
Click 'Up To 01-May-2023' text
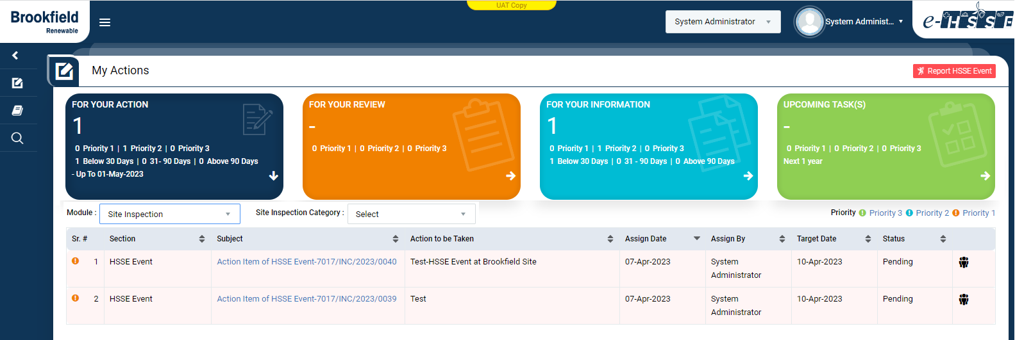click(107, 174)
